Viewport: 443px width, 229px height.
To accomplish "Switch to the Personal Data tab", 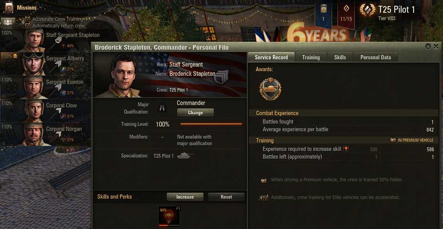I will [x=376, y=57].
